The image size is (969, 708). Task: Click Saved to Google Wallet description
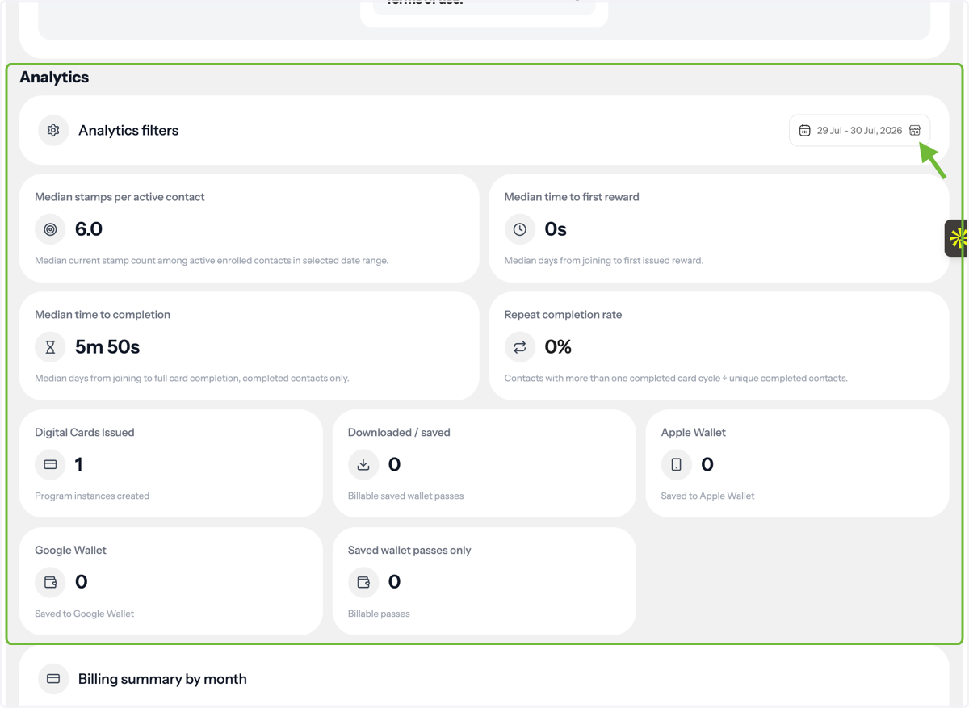[85, 614]
